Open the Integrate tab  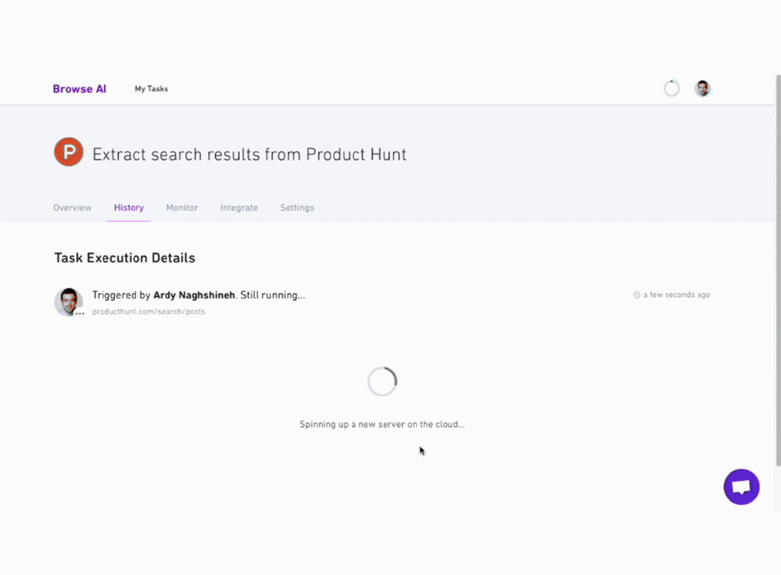(x=239, y=207)
